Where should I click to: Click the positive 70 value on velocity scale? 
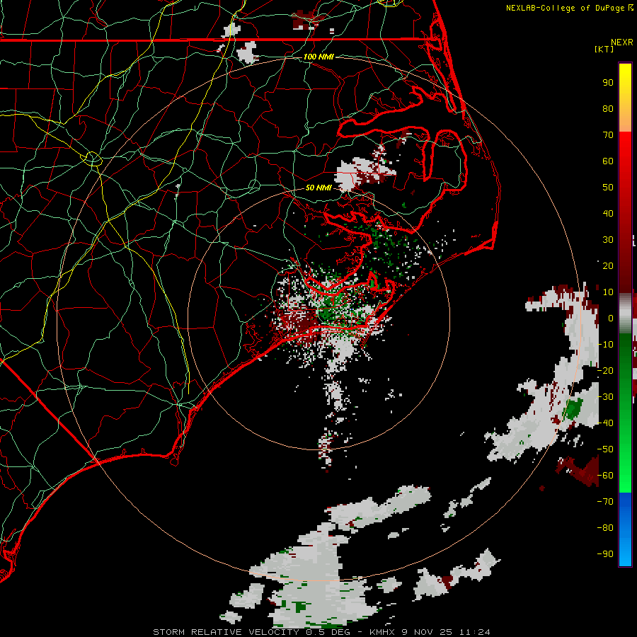click(x=608, y=135)
